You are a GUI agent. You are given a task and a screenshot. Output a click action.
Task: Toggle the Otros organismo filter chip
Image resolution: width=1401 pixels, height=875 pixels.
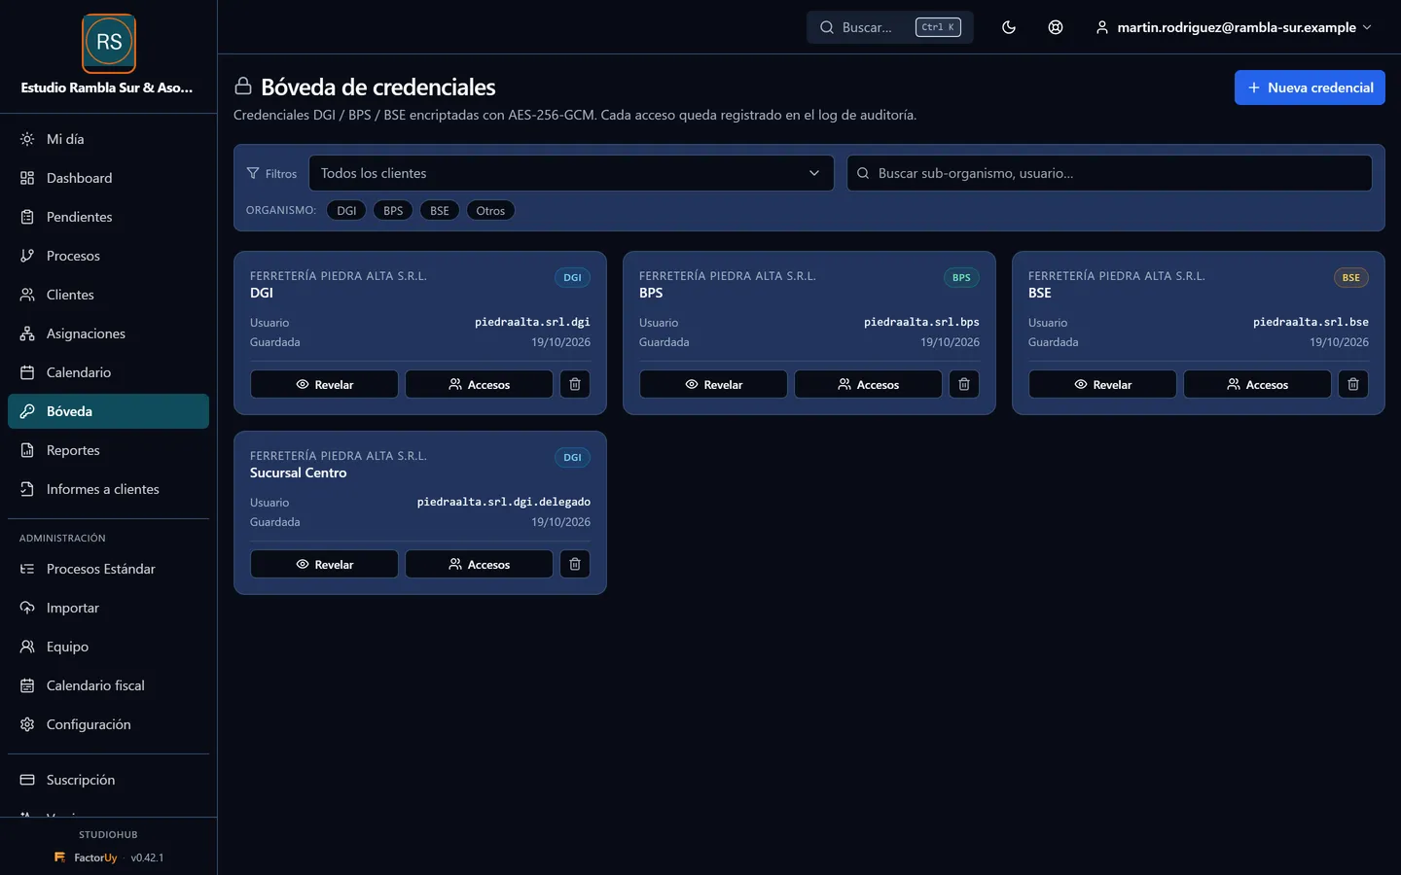click(490, 210)
